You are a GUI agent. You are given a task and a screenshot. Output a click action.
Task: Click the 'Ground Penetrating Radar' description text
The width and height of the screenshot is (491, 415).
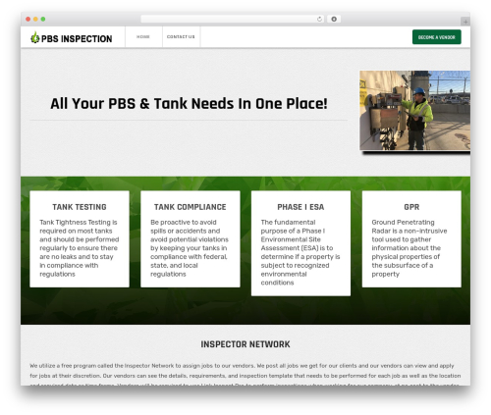[409, 248]
